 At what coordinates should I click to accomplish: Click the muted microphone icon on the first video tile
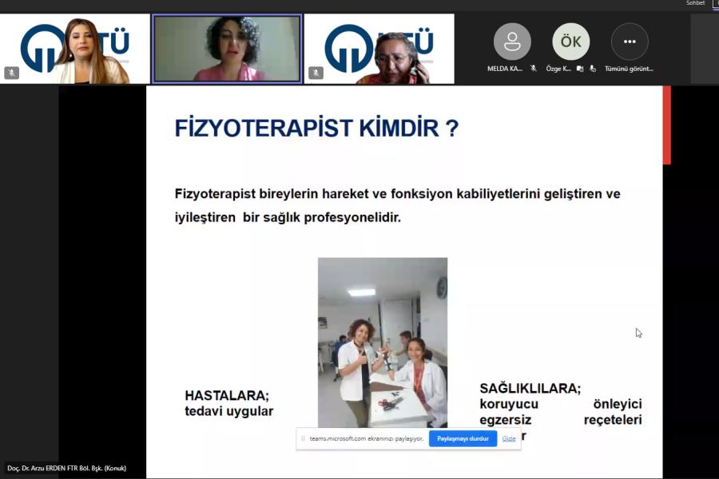11,73
